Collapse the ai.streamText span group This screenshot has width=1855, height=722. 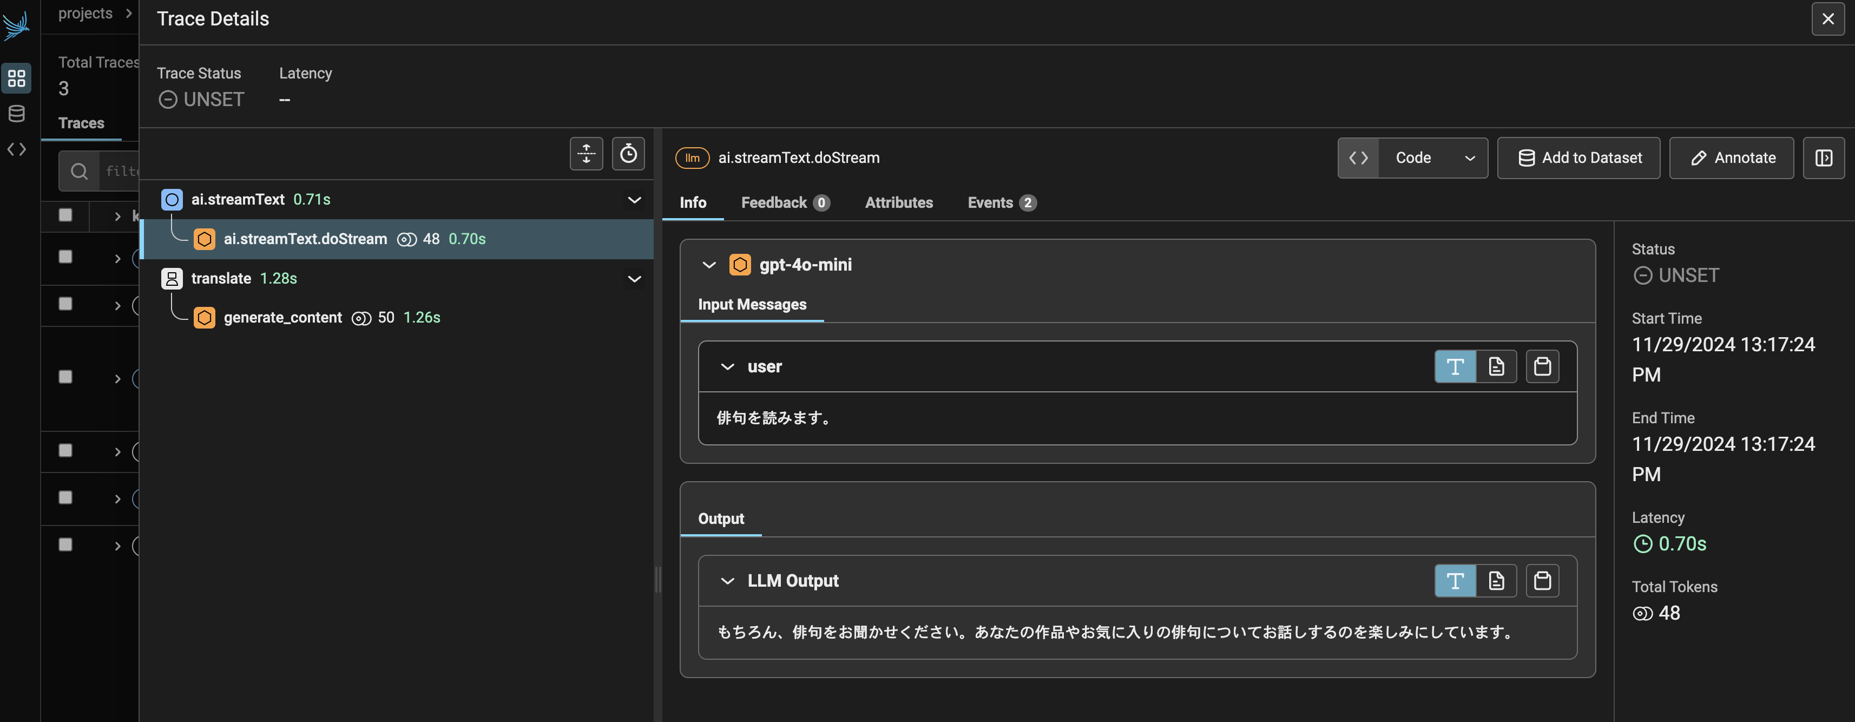coord(634,200)
